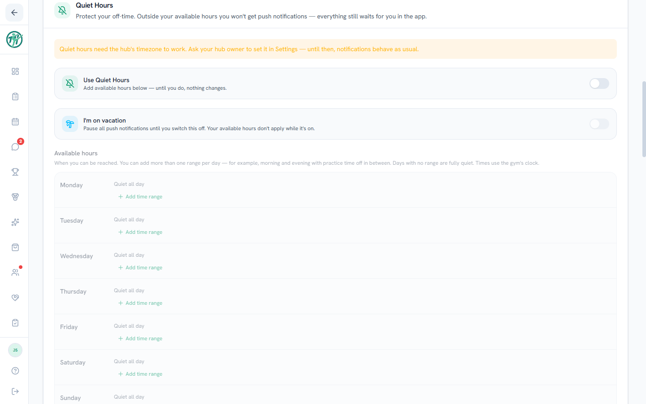Select the Monday row label
Viewport: 646px width, 404px height.
(x=71, y=185)
